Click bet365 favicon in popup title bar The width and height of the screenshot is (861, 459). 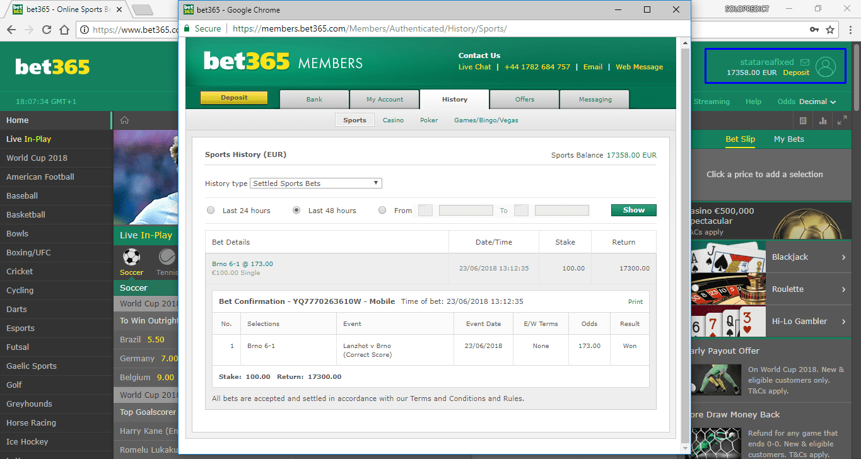click(188, 9)
